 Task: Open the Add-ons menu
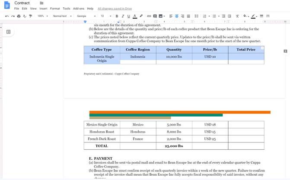(79, 9)
